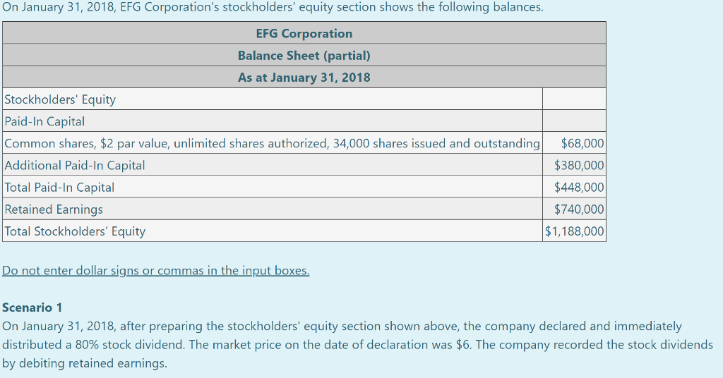
Task: Click the underlined 'Do not enter dollar signs' note
Action: (156, 270)
